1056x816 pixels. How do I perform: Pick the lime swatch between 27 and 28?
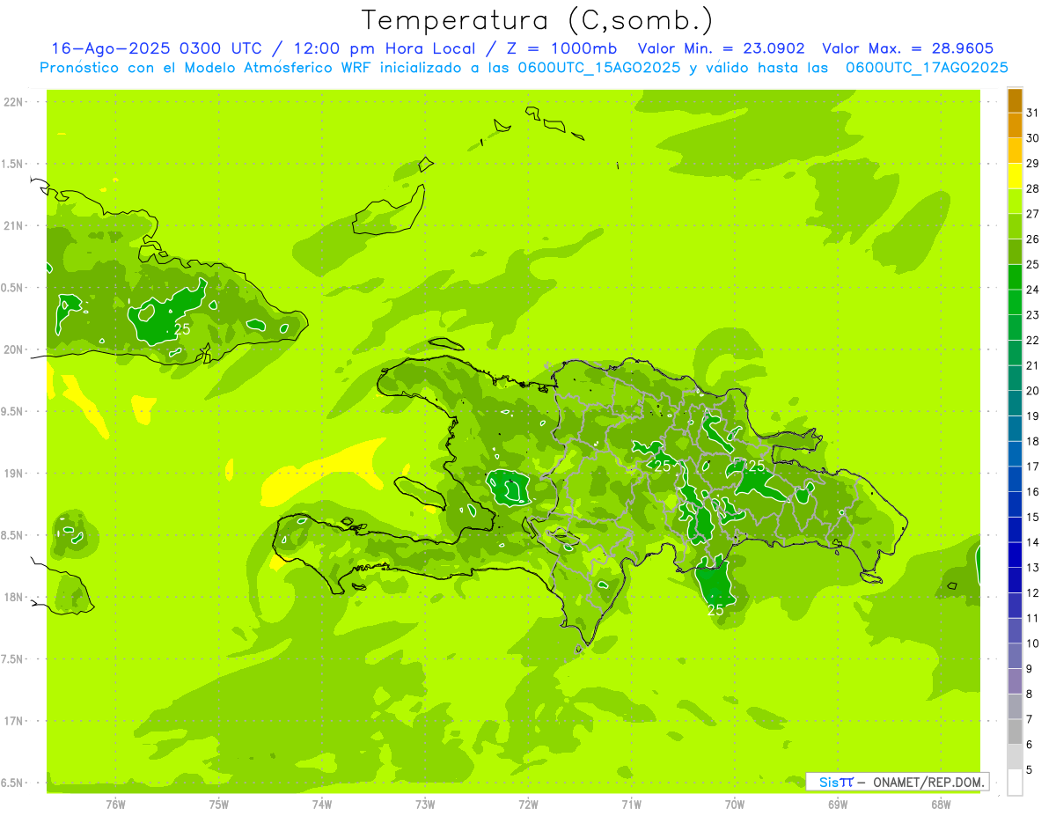(x=1015, y=202)
